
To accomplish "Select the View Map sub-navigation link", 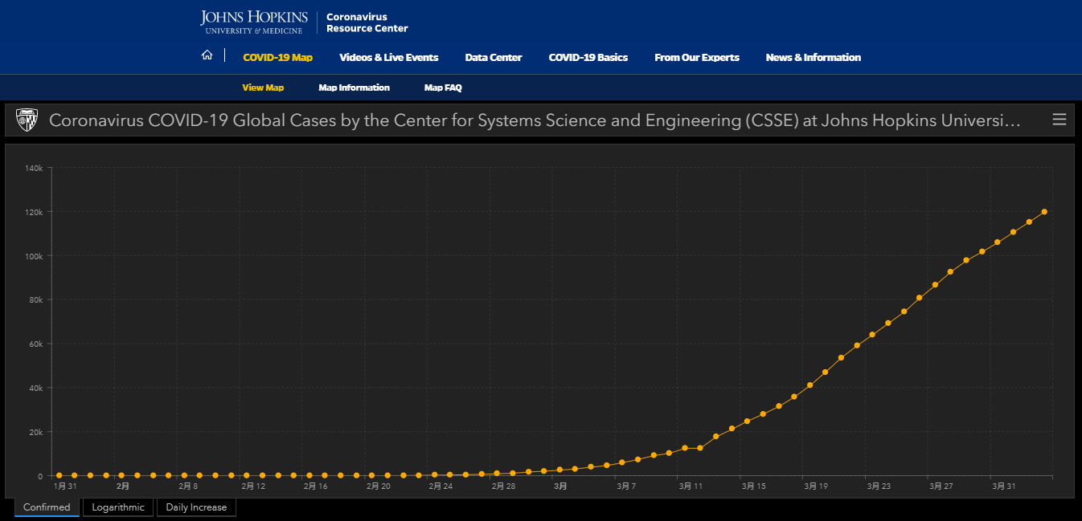I will (263, 88).
